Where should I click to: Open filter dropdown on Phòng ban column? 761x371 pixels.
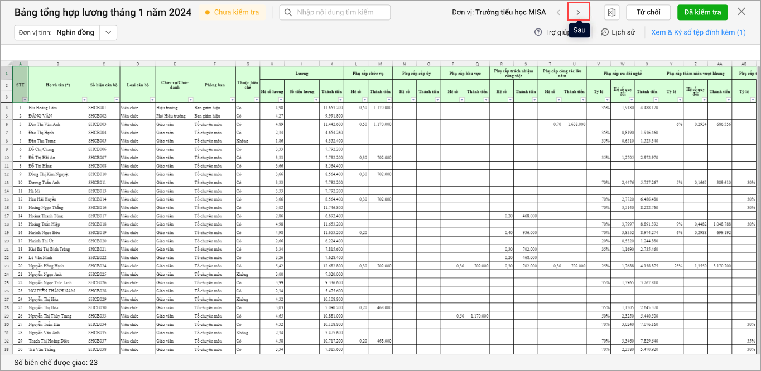[x=232, y=100]
